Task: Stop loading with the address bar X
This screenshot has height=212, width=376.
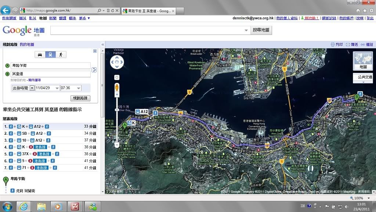Action: (117, 11)
